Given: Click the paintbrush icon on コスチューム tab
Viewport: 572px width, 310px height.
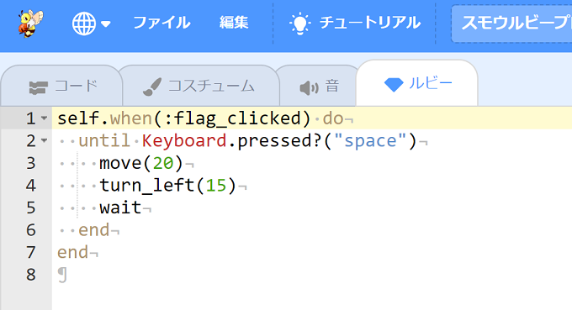Looking at the screenshot, I should [152, 87].
